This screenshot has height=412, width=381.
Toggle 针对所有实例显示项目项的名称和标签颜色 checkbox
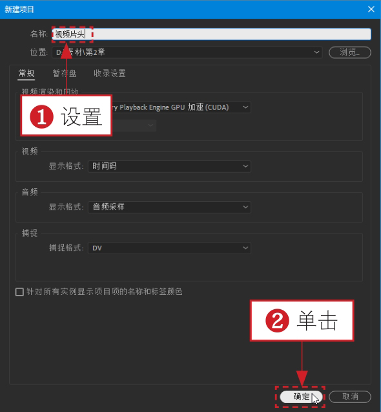tap(19, 292)
